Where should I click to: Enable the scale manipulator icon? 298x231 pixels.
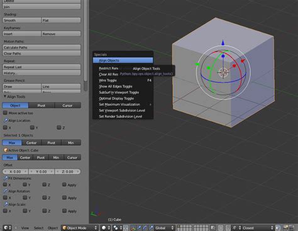click(x=151, y=228)
